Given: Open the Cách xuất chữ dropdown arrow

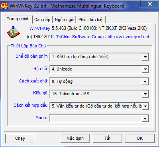Looking at the screenshot, I should point(145,81).
